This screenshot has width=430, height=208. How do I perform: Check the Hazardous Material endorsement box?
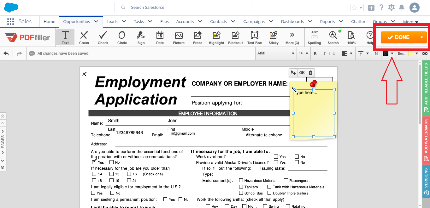(x=241, y=180)
